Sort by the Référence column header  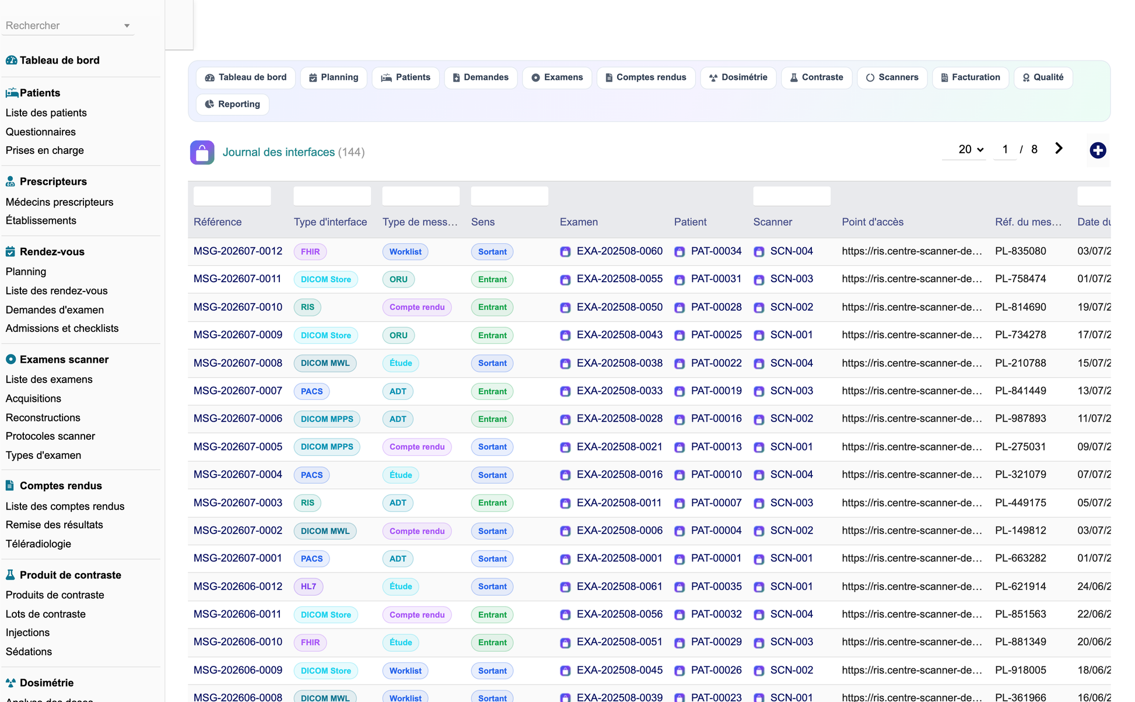[218, 222]
